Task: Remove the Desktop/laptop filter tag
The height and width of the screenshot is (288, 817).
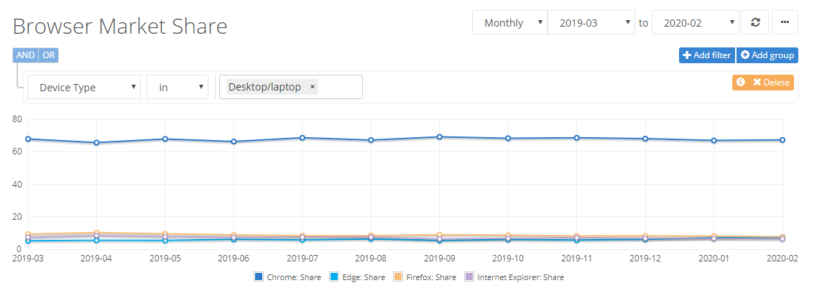Action: (x=313, y=87)
